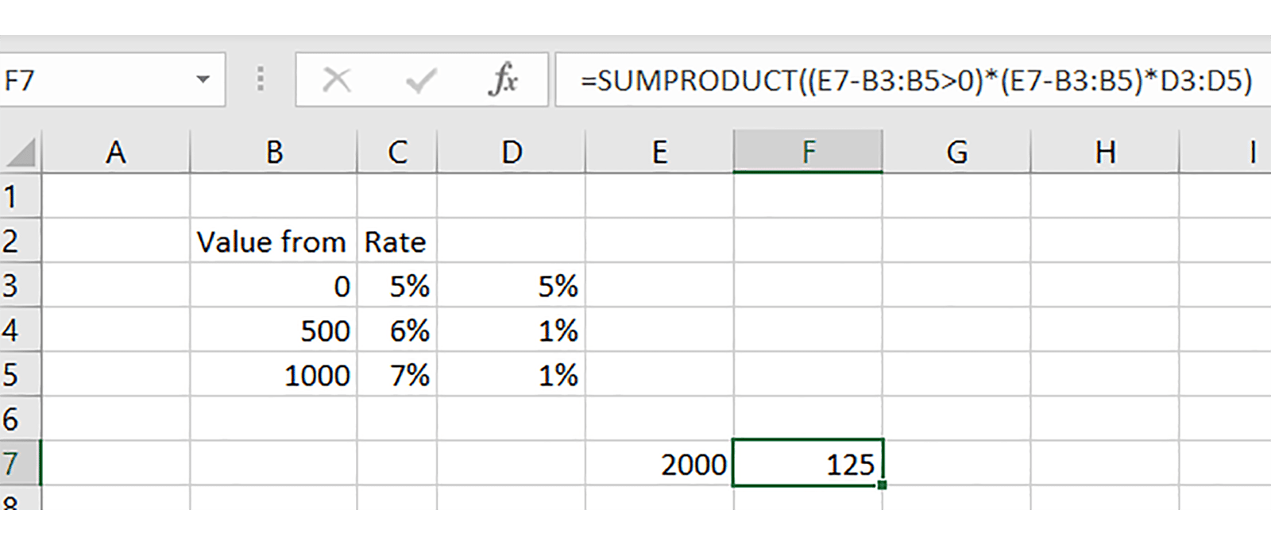Select column B header
1271x545 pixels.
[274, 152]
